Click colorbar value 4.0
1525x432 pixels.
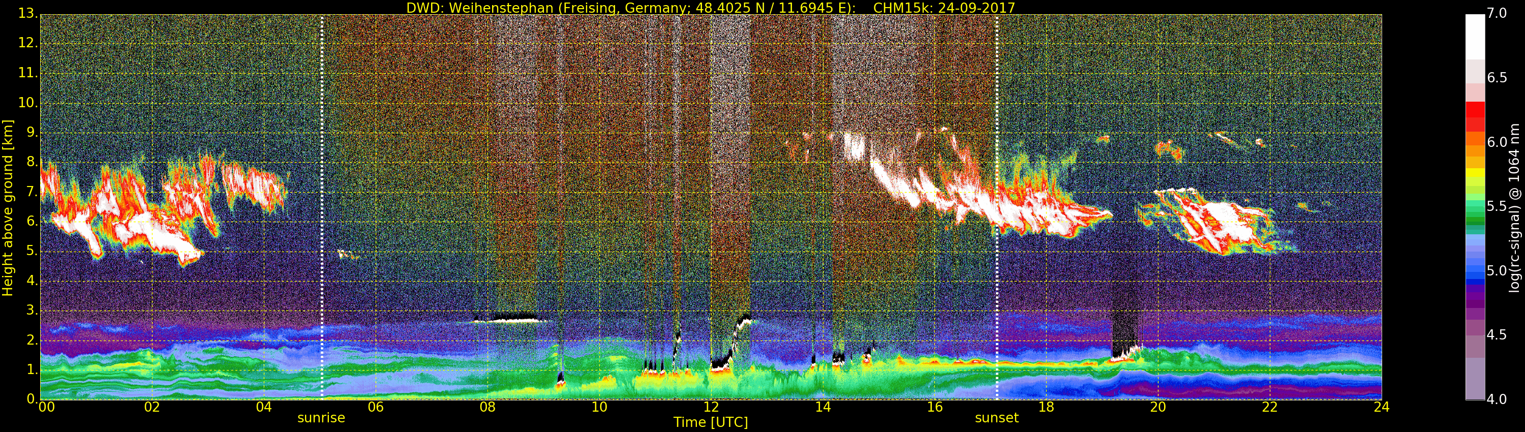(x=1497, y=399)
